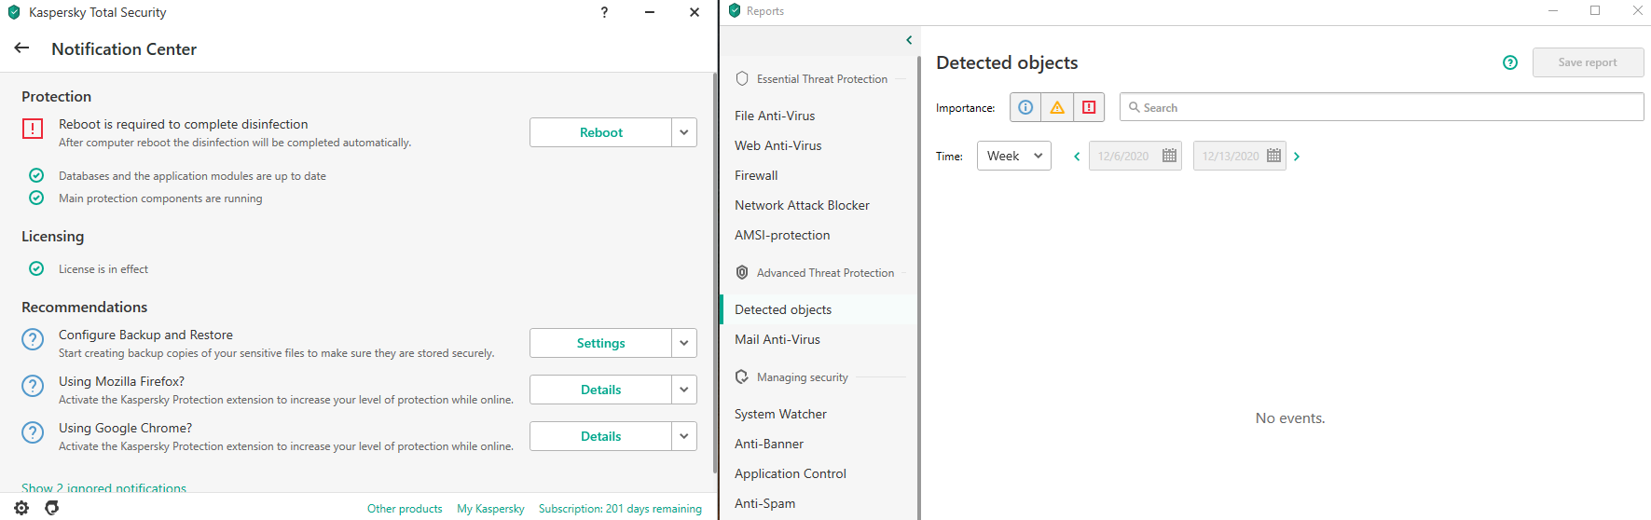Click the Reboot button
Screen dimensions: 1651x520
[600, 132]
